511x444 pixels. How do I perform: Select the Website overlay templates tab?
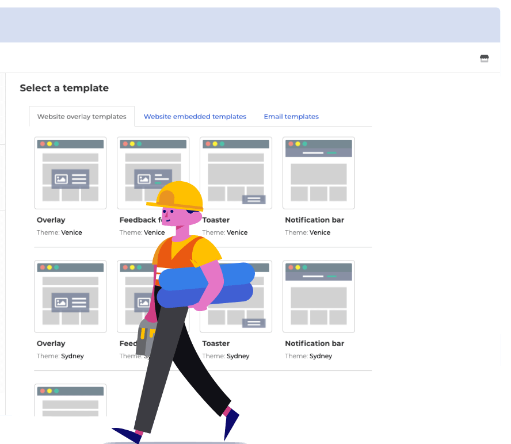tap(81, 116)
